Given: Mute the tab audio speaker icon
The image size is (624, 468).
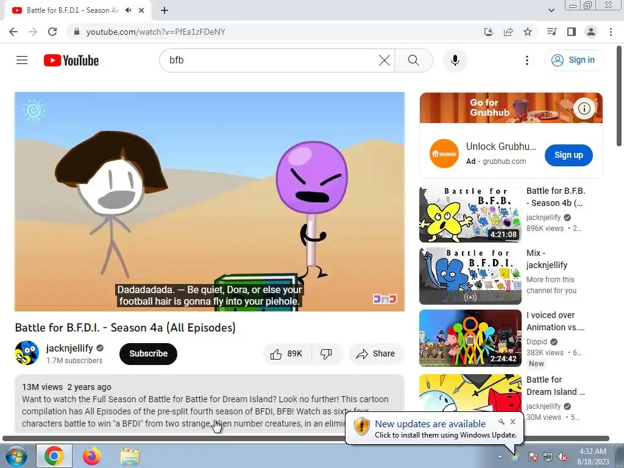Looking at the screenshot, I should 128,10.
